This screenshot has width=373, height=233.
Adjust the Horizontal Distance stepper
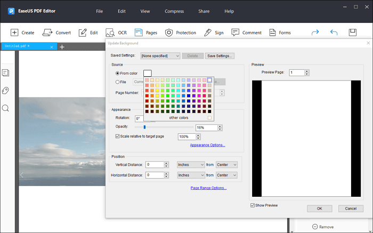pos(166,175)
